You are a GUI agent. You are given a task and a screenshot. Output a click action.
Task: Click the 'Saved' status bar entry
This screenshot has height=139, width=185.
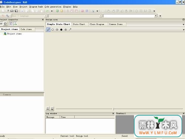point(124,136)
